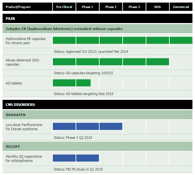Click Hydrocodone ER green Commercial progress bar
Viewport: 195px width, 175px height.
pyautogui.click(x=181, y=40)
